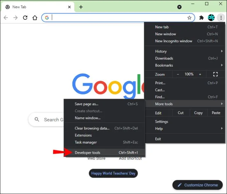This screenshot has height=194, width=227.
Task: Maximize the Chrome window
Action: point(207,4)
